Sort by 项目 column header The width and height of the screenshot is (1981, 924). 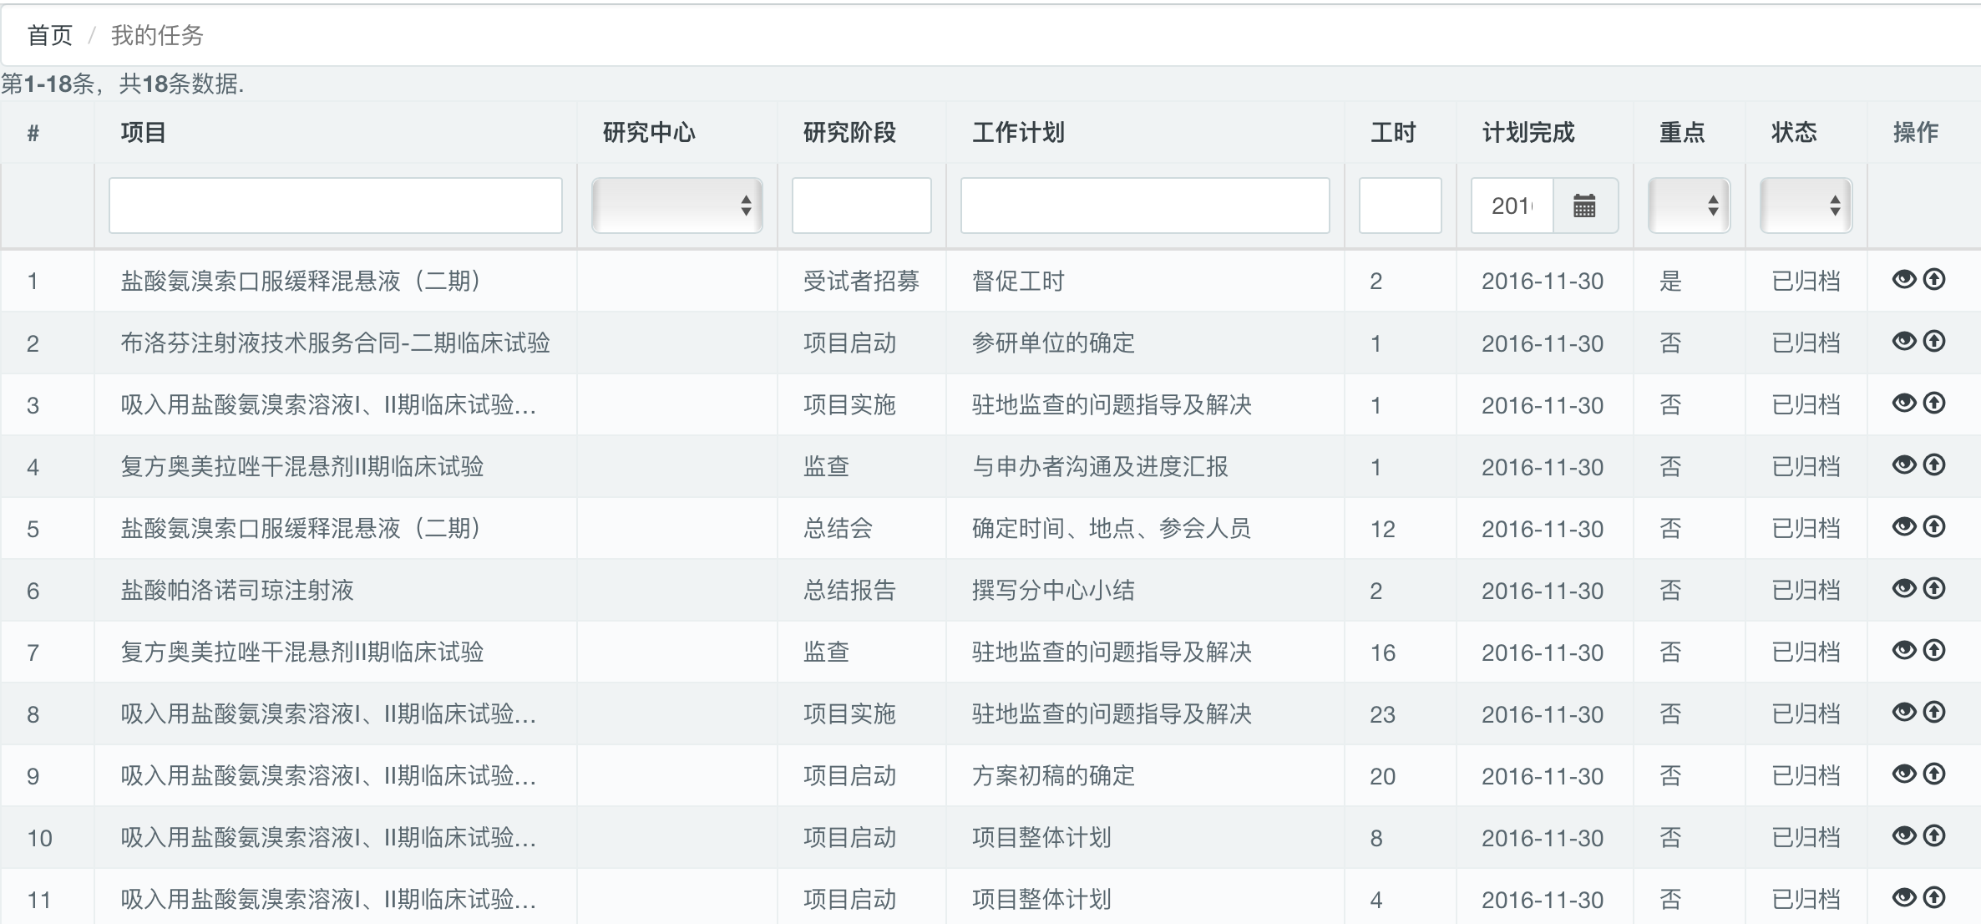click(143, 132)
